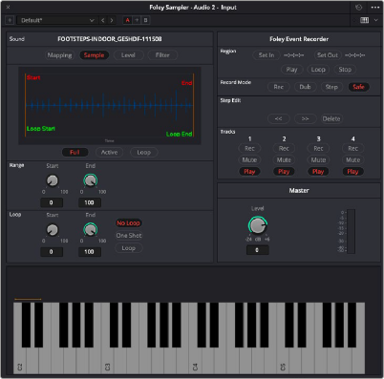384x379 pixels.
Task: Click the add preset plus icon
Action: pos(10,20)
